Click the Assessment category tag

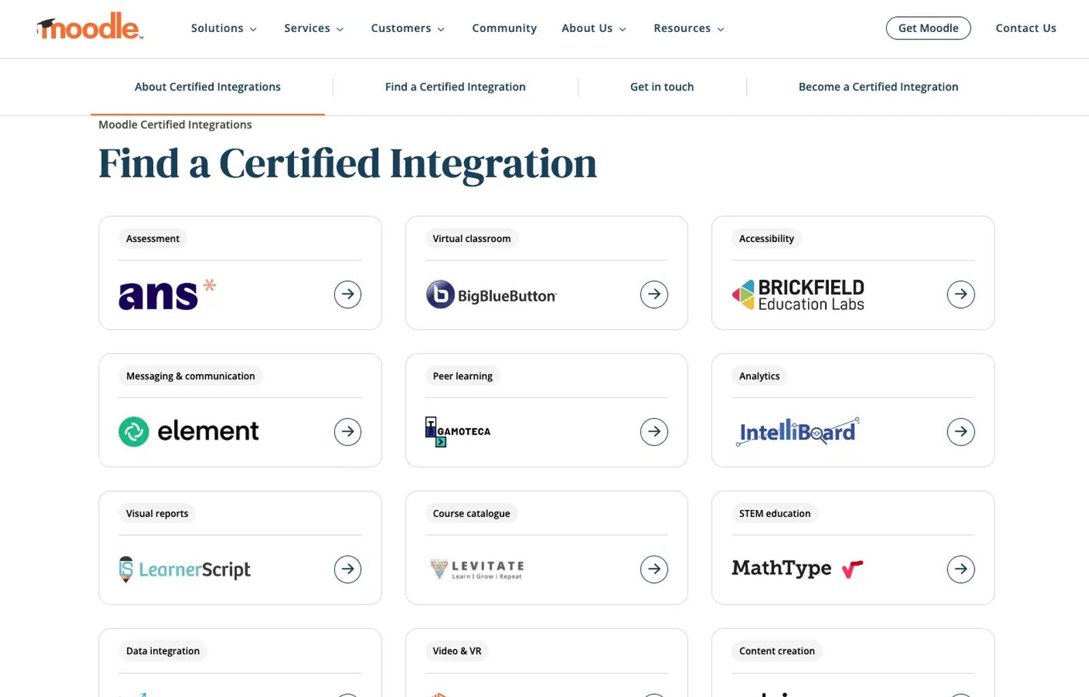point(152,239)
